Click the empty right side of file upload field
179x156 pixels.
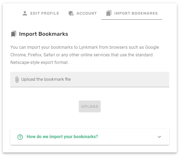(x=126, y=79)
